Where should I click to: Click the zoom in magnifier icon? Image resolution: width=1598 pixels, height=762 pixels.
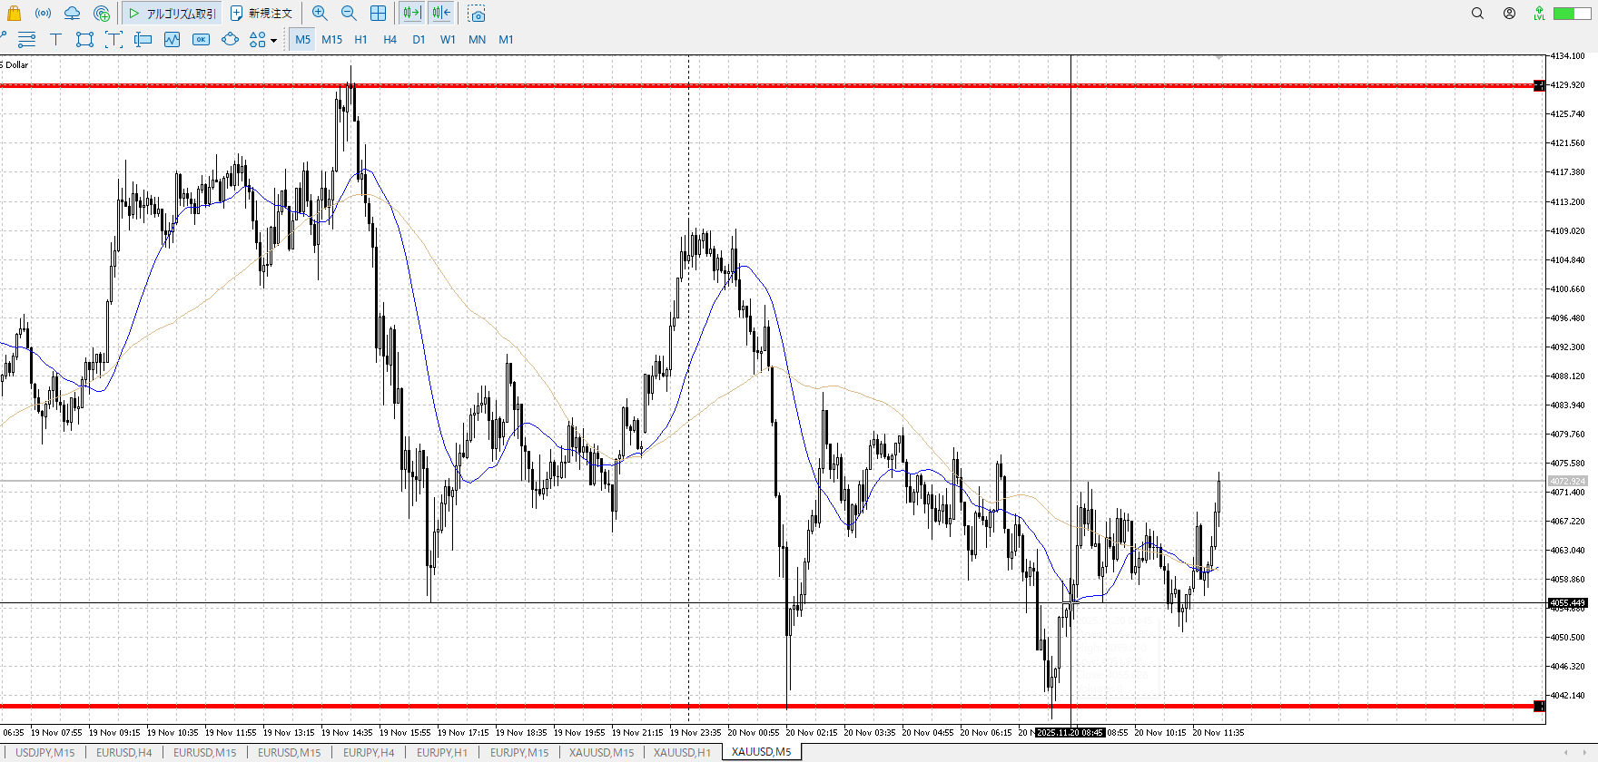coord(320,13)
